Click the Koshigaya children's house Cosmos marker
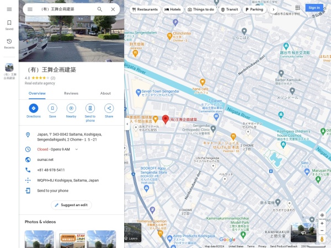This screenshot has width=331, height=248. click(284, 144)
